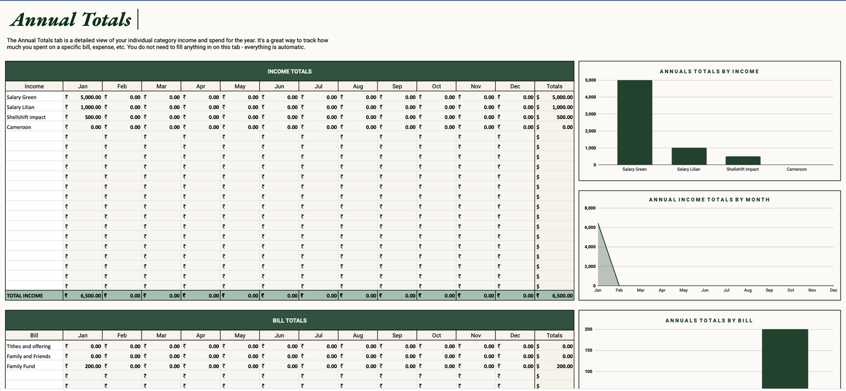Select the Annual Income Totals By Month chart title
846x391 pixels.
click(x=709, y=200)
